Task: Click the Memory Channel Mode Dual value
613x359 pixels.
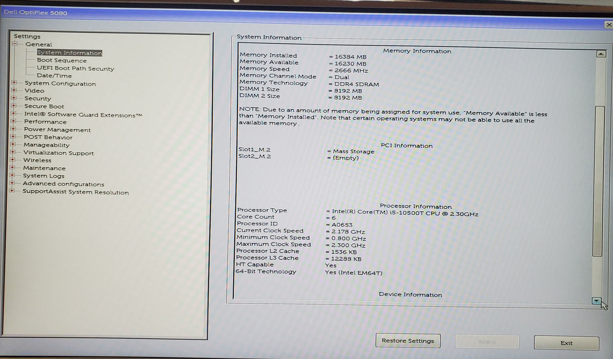Action: click(x=341, y=77)
